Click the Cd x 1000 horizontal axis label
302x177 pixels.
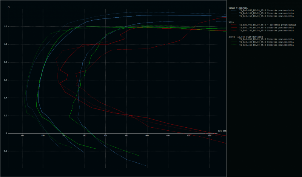tap(222, 131)
